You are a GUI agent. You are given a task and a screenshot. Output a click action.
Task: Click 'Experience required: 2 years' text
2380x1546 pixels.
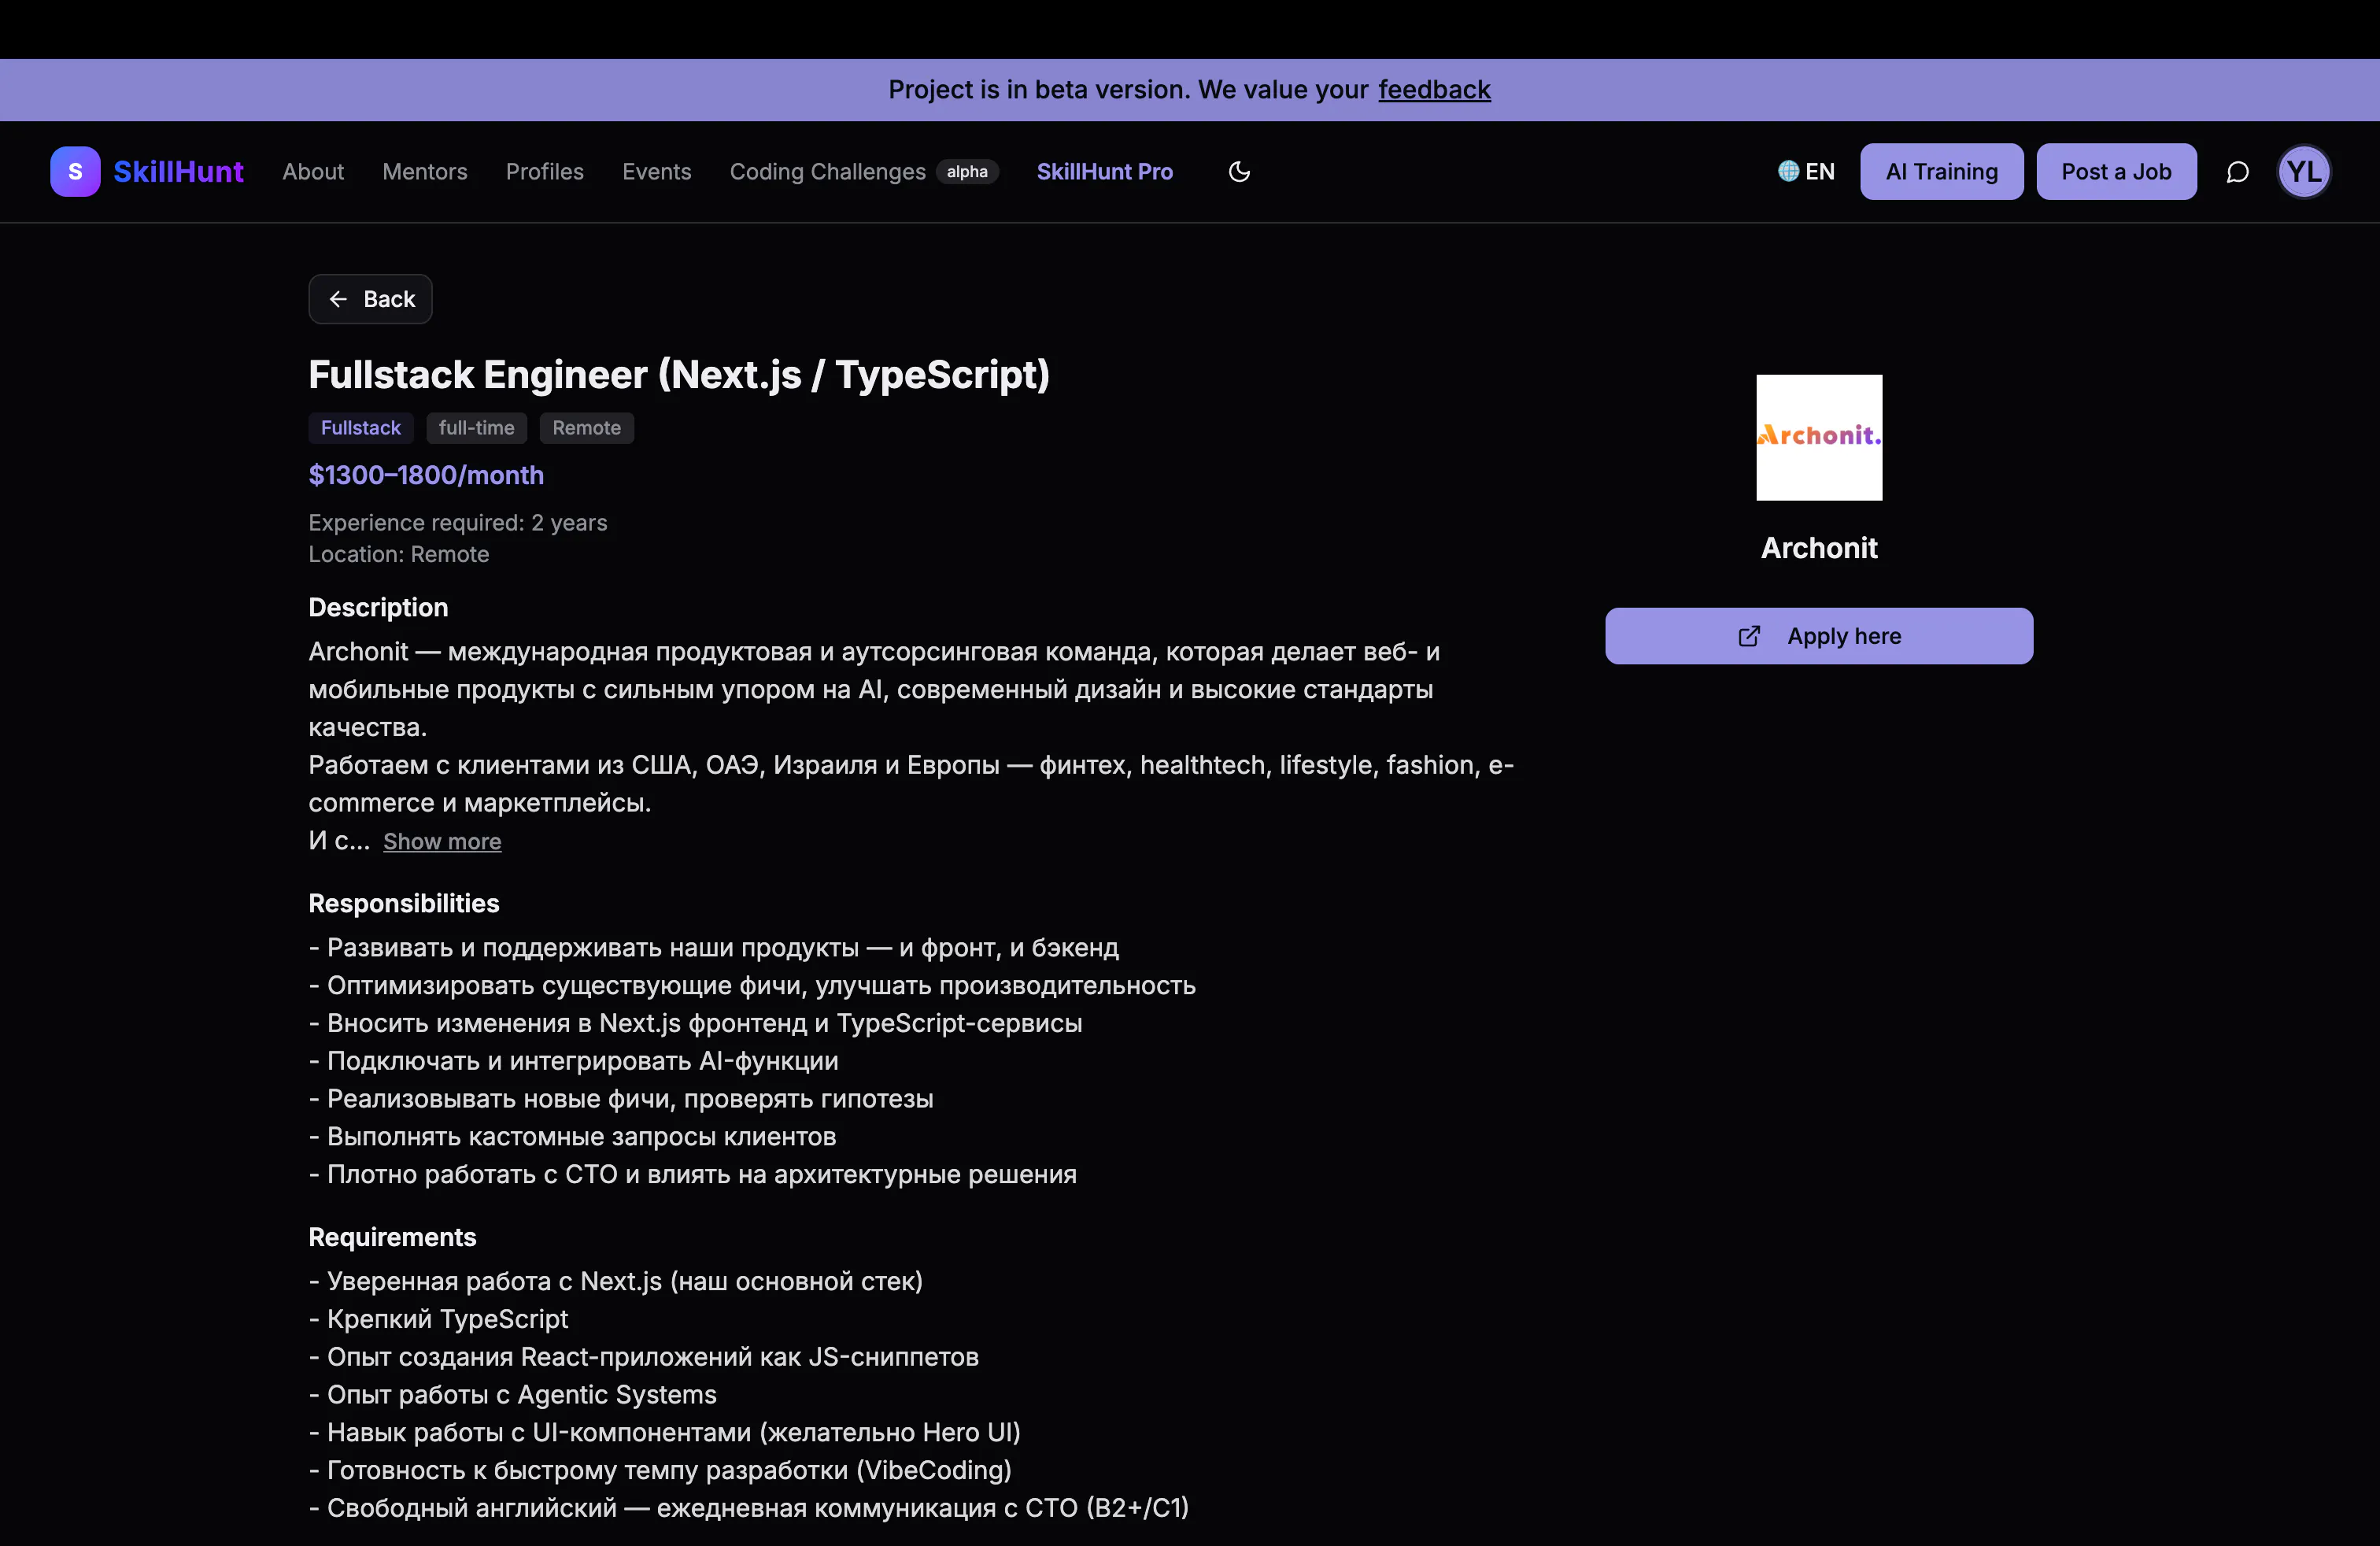pyautogui.click(x=458, y=523)
